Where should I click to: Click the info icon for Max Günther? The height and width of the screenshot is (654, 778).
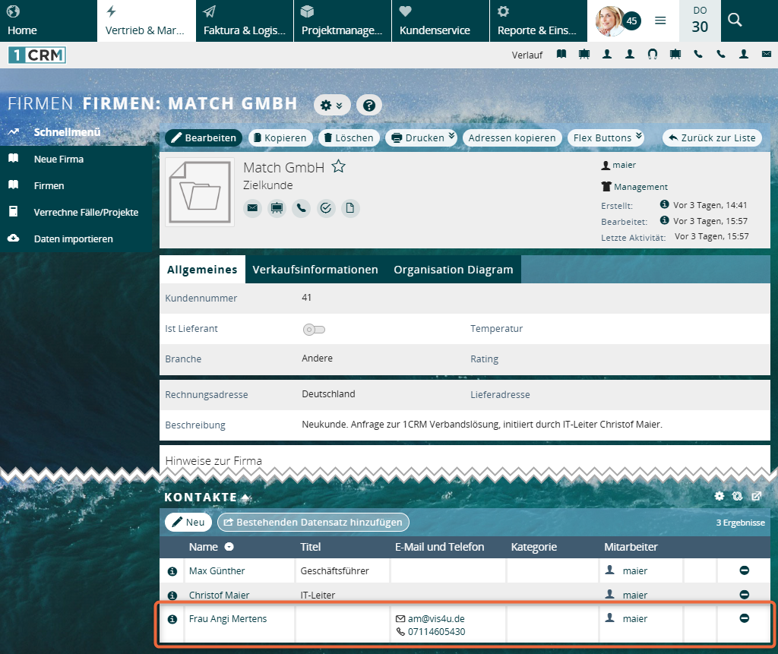(x=172, y=571)
